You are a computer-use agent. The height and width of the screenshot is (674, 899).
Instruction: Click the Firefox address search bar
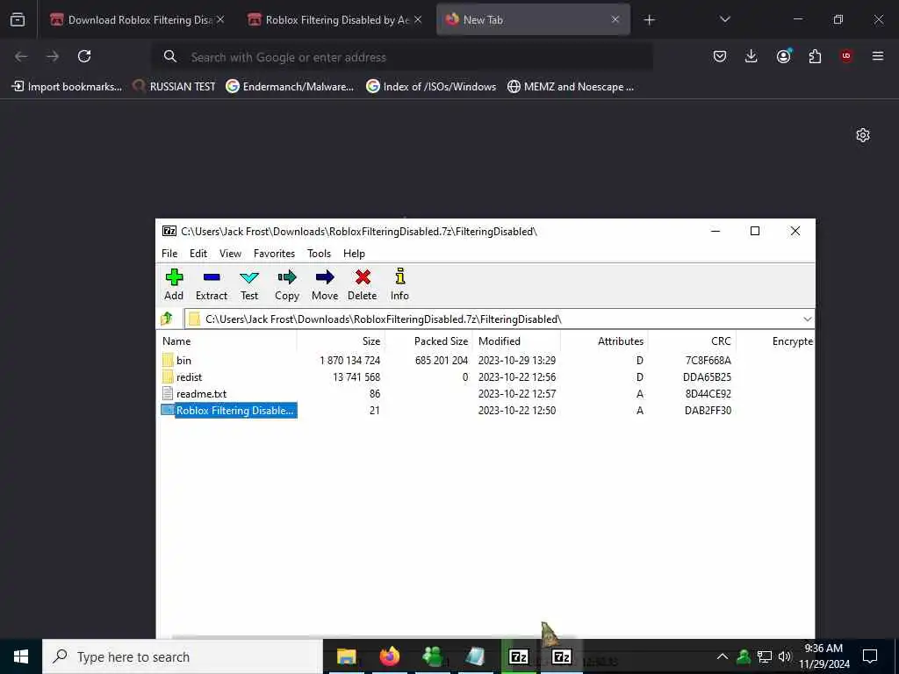[401, 57]
